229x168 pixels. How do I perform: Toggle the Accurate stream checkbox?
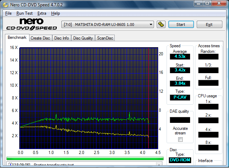pyautogui.click(x=180, y=139)
